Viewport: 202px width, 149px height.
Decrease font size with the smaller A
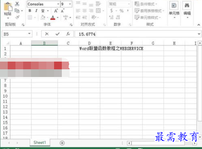pyautogui.click(x=63, y=11)
